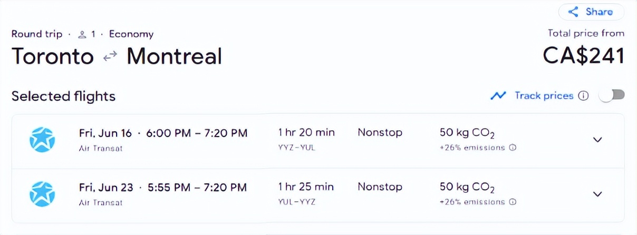
Task: Click the Toronto origin city
Action: pos(53,56)
